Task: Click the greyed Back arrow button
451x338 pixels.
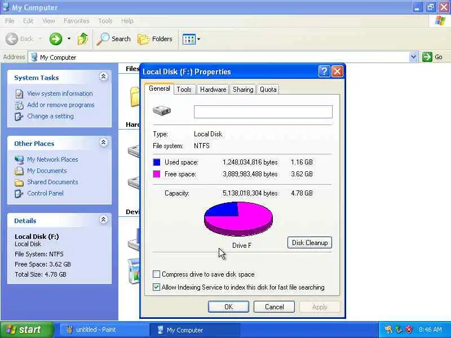Action: [x=12, y=39]
